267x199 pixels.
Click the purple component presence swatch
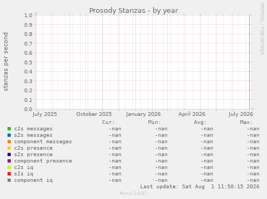9,161
